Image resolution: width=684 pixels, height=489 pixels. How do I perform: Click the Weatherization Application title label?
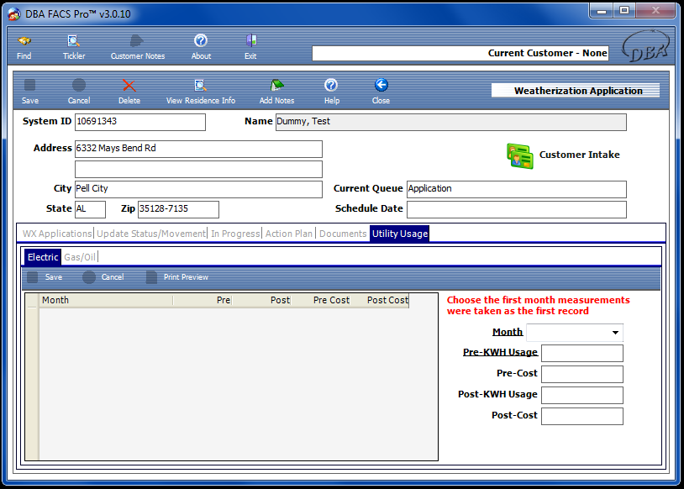(x=576, y=91)
